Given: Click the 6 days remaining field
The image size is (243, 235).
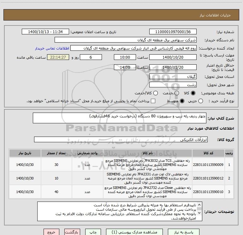Looking at the screenshot, I should click(x=91, y=57).
